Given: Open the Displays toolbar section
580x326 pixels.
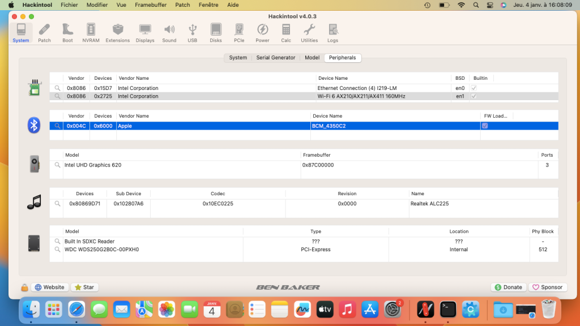Looking at the screenshot, I should point(145,33).
